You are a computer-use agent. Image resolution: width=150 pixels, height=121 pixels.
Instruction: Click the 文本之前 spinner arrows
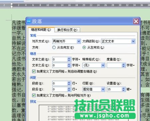[69, 60]
